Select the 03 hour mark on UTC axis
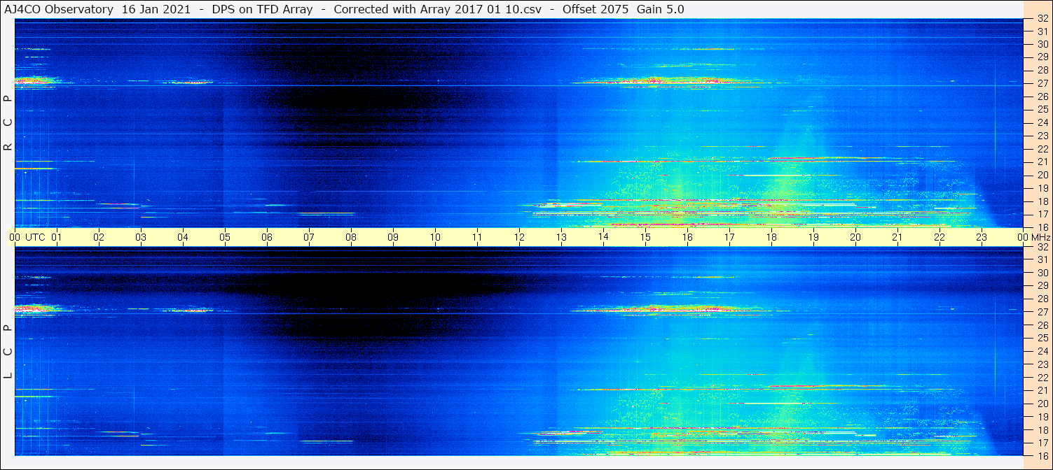Screen dimensions: 1053x470 (141, 237)
